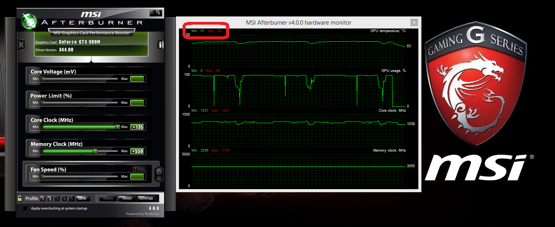The image size is (555, 227).
Task: Select profile slot 4
Action: point(65,198)
